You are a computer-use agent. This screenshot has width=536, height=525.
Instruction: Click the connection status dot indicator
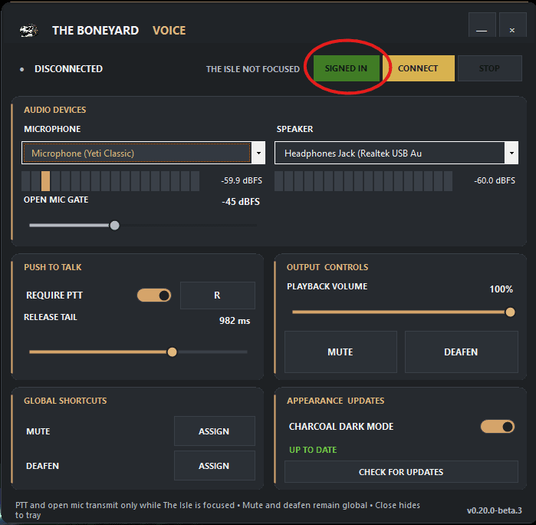[x=22, y=70]
